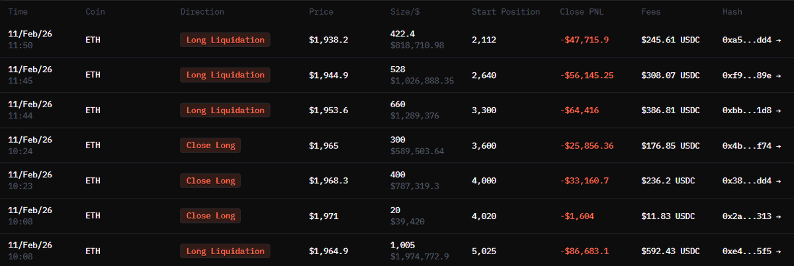Click the Fees column header
The width and height of the screenshot is (794, 266).
[650, 12]
